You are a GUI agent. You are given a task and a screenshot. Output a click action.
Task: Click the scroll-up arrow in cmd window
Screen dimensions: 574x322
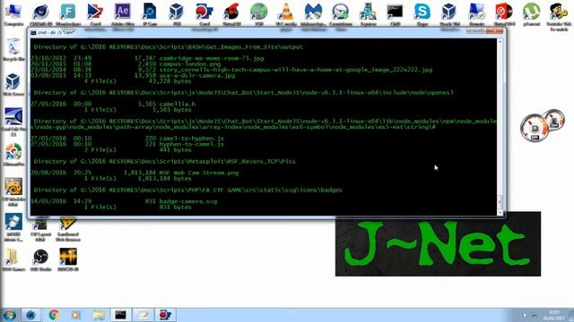pyautogui.click(x=500, y=41)
